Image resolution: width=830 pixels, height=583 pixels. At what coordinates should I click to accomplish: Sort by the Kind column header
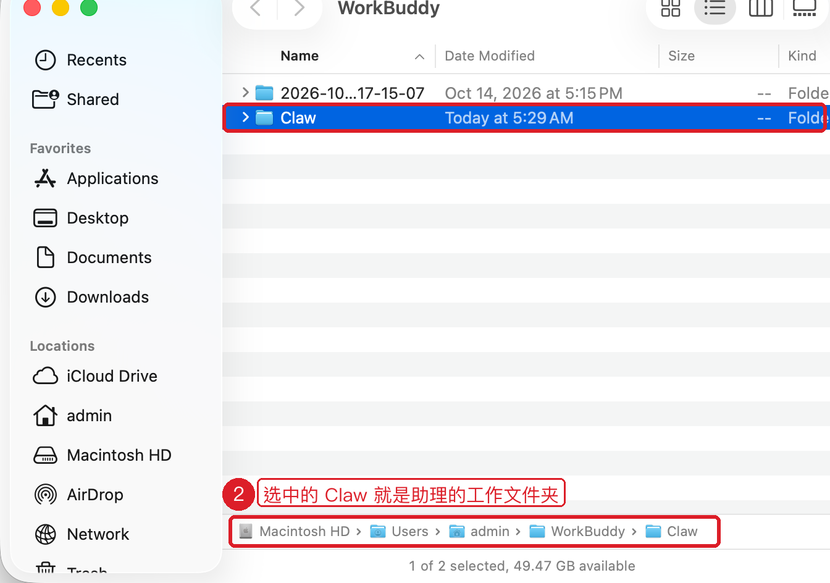tap(802, 56)
